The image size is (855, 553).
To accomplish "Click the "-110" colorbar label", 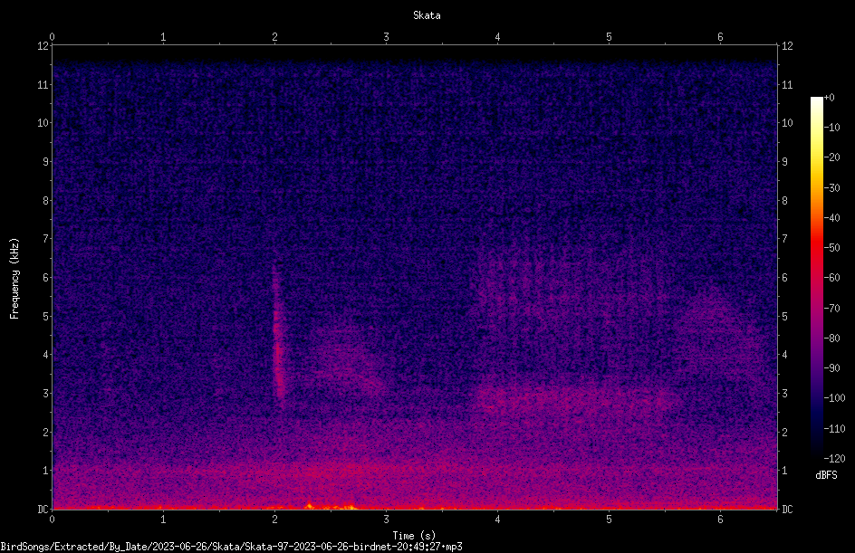I will tap(834, 429).
